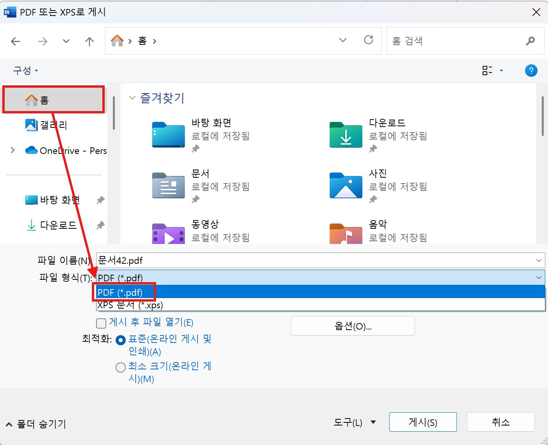Click pin icon beside sidebar 바탕 화면
The image size is (548, 445).
(x=101, y=200)
